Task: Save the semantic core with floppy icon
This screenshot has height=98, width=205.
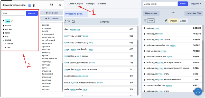Action: coord(30,5)
